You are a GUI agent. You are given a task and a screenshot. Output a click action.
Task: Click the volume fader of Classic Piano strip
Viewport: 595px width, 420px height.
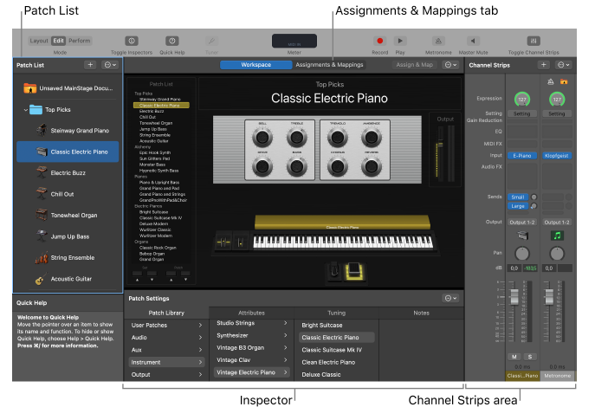click(514, 297)
